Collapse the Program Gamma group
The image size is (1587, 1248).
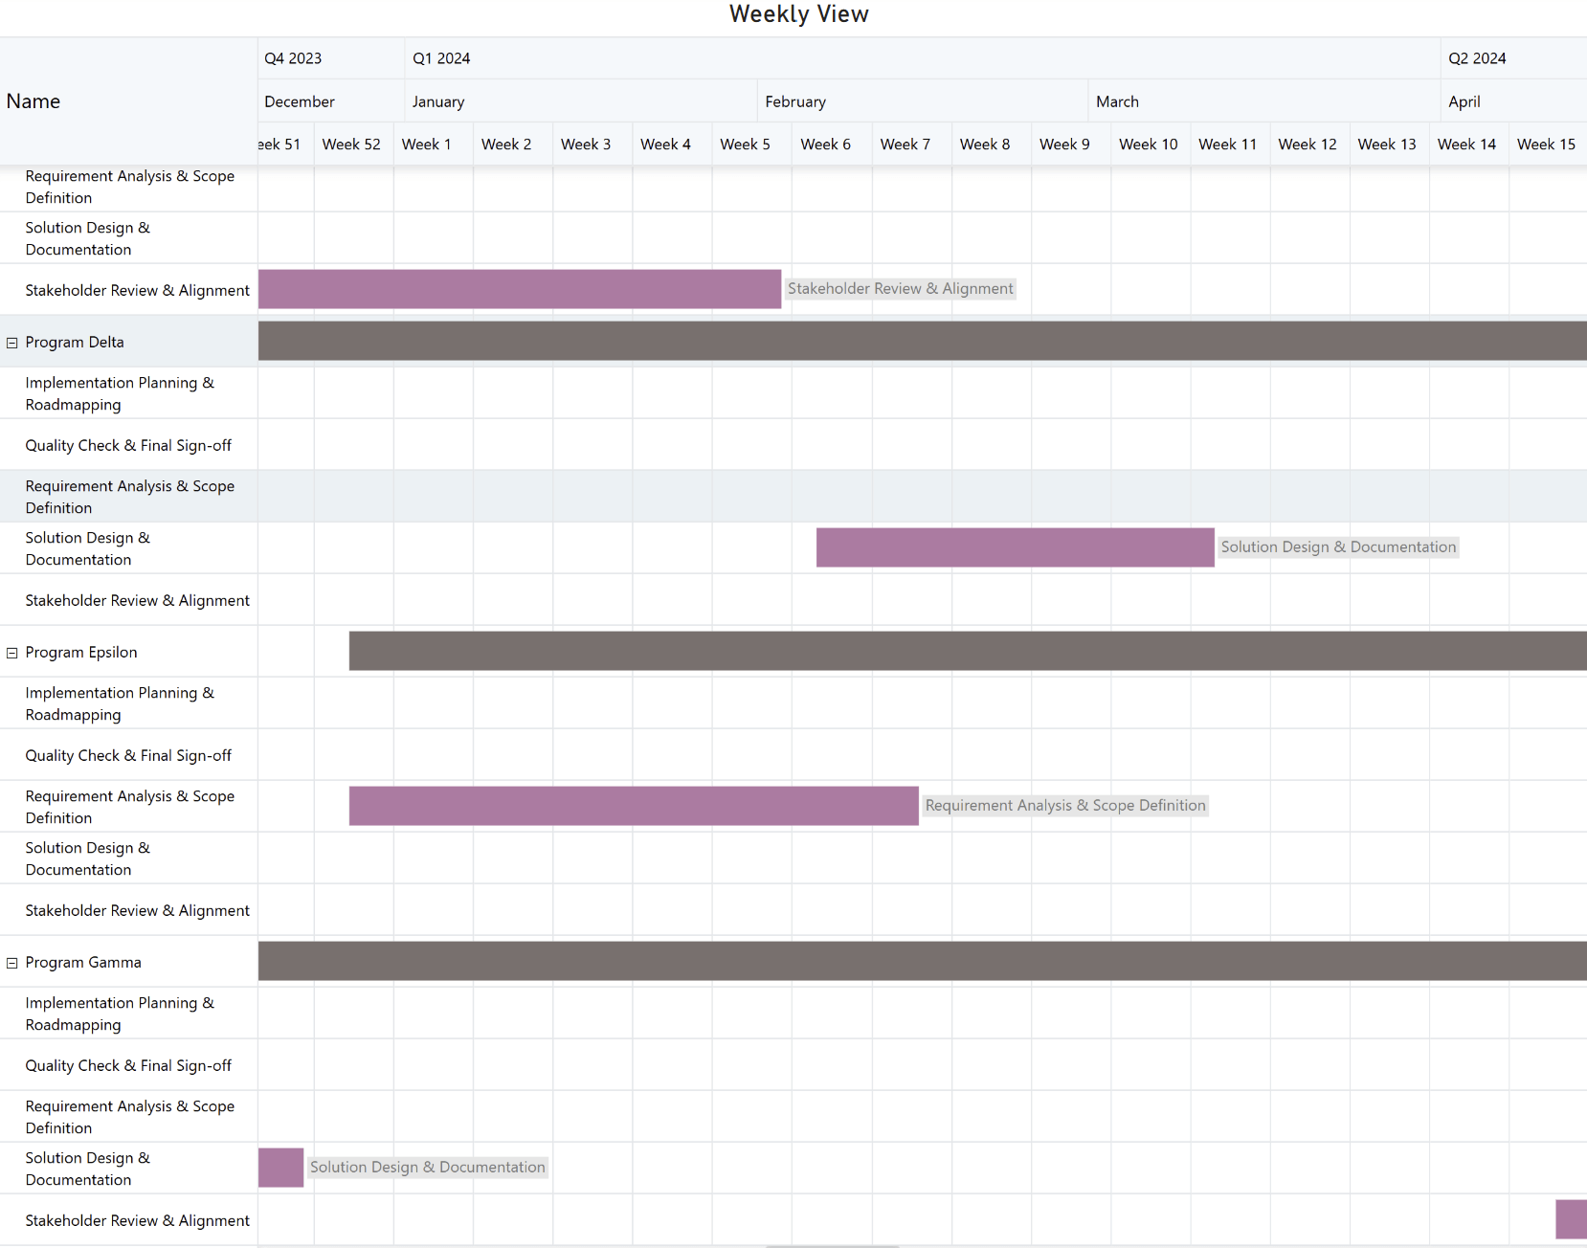[12, 963]
